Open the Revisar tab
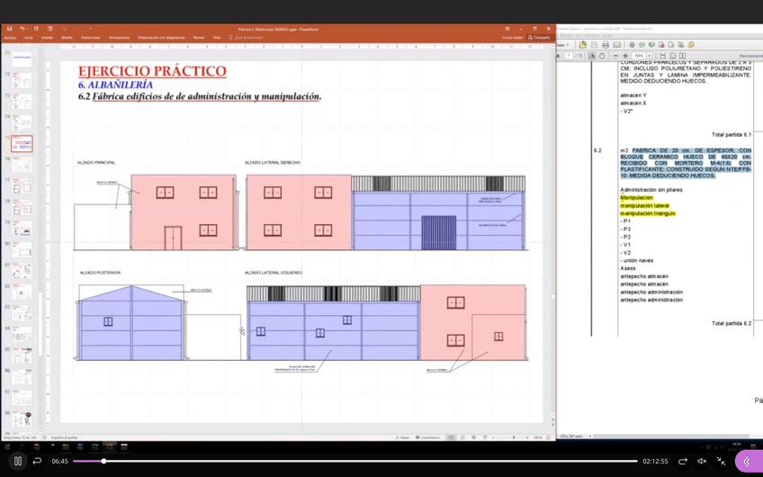This screenshot has height=477, width=763. [x=199, y=38]
